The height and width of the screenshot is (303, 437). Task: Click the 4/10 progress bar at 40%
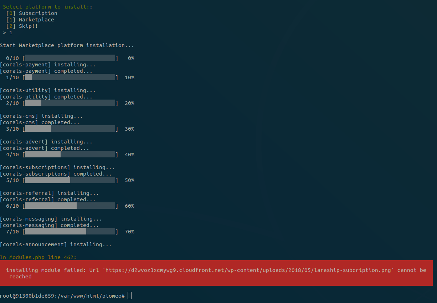(x=70, y=155)
